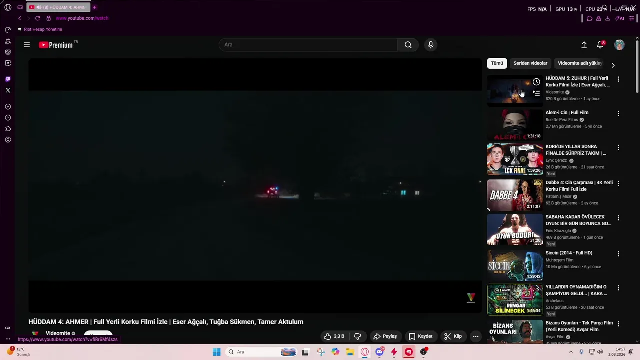
Task: Open the Videomite channel name
Action: pyautogui.click(x=58, y=333)
